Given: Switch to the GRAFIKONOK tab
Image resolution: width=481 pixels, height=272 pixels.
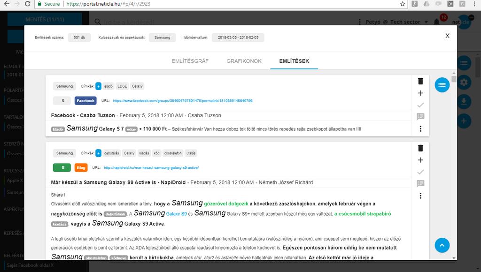Looking at the screenshot, I should pos(244,61).
